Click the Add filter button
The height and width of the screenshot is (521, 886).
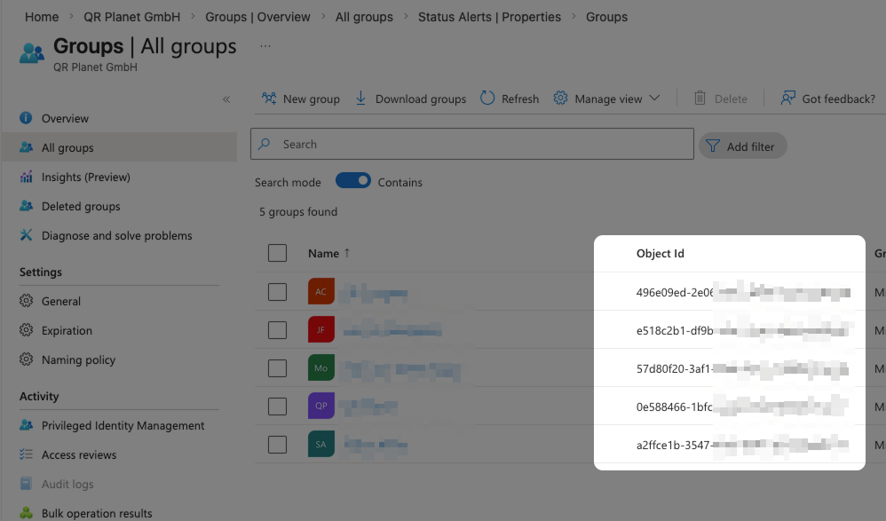742,145
